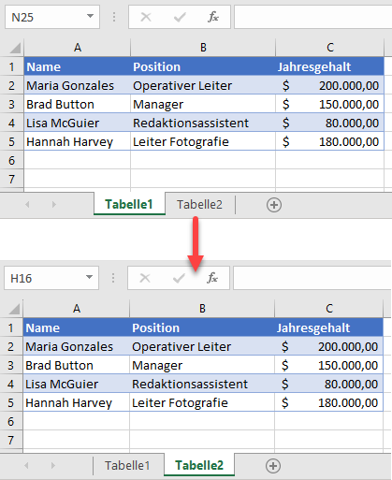
Task: Select Maria Gonzales cell in lower sheet
Action: tap(77, 346)
